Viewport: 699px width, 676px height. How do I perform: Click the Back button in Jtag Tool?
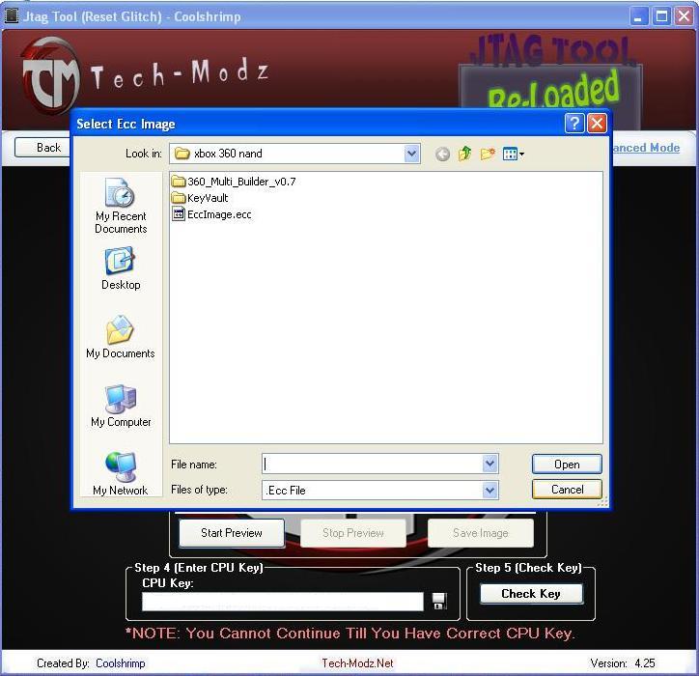43,148
